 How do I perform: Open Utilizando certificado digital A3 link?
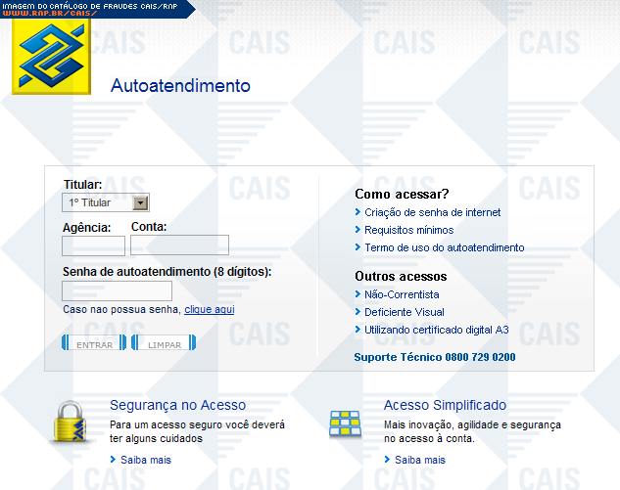point(436,330)
